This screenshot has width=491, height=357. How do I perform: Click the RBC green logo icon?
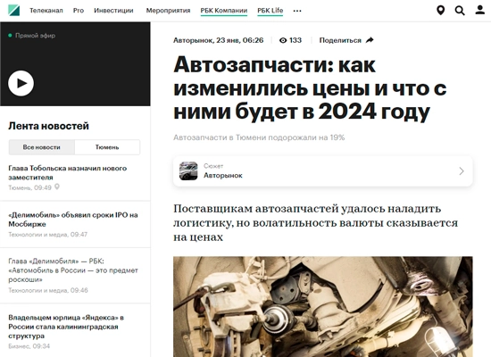pos(13,11)
